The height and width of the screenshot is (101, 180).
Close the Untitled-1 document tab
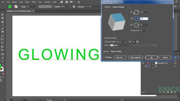tap(33, 11)
